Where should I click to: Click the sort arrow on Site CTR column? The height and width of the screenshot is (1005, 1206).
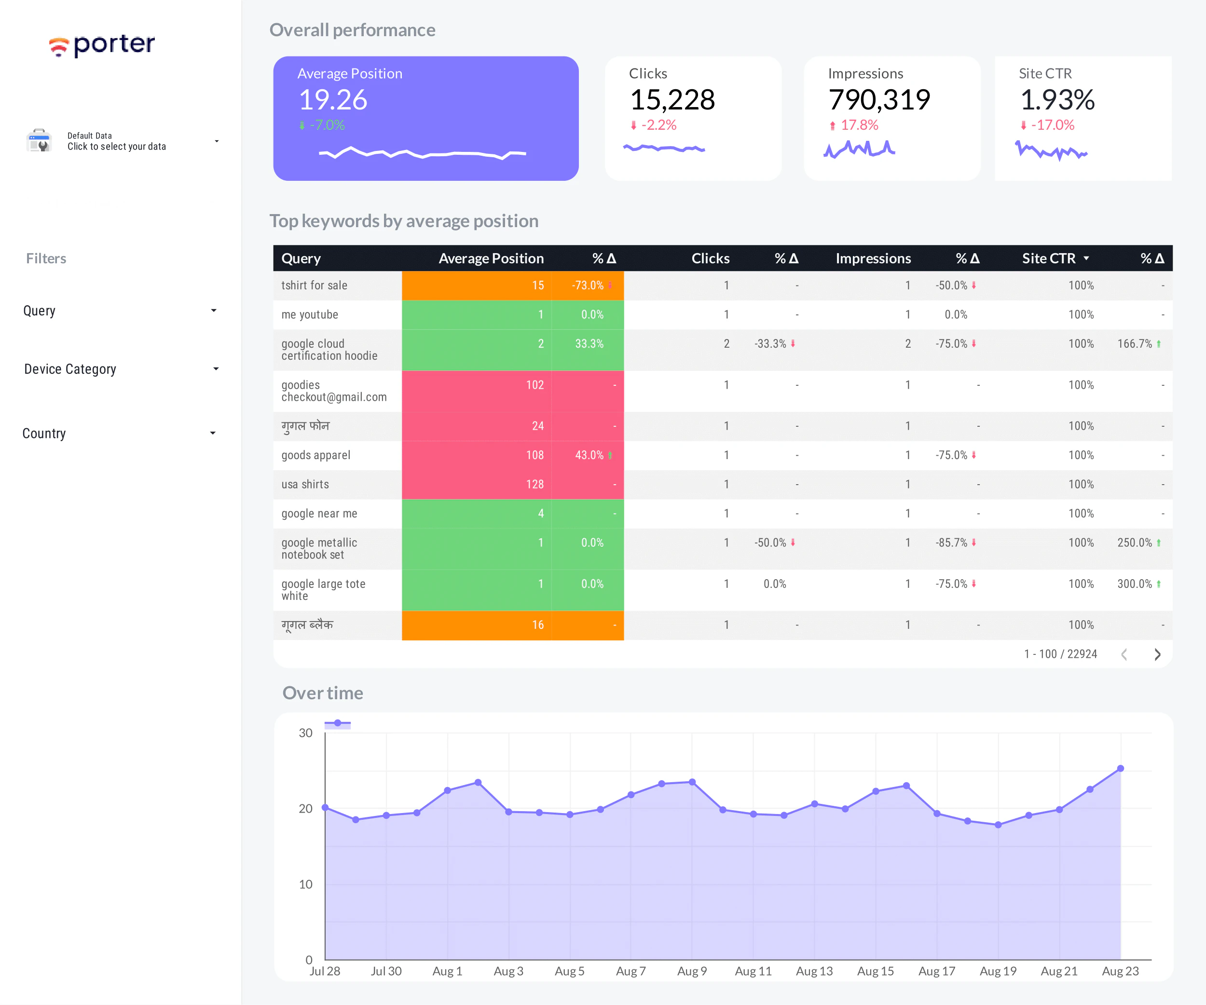click(1087, 258)
